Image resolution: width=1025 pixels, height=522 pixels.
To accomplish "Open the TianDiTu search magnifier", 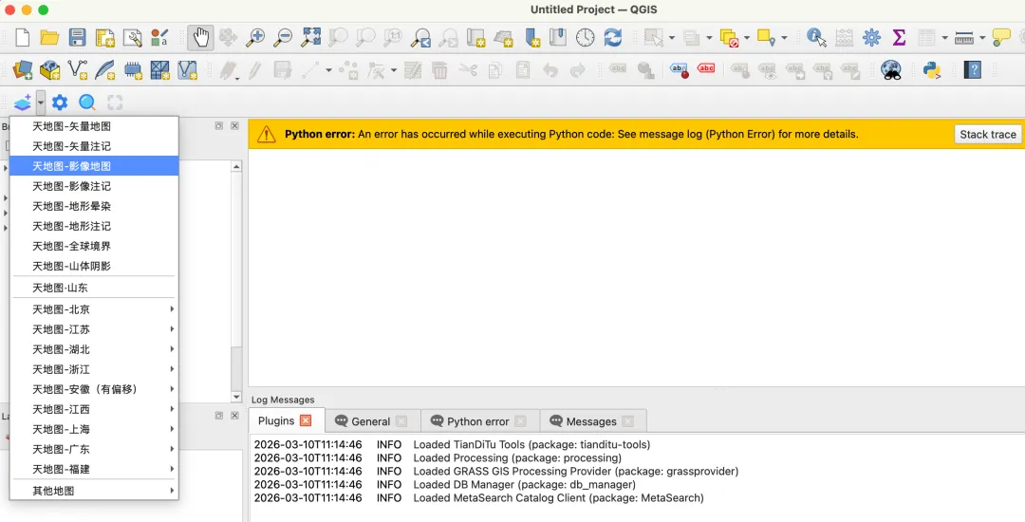I will [x=87, y=103].
